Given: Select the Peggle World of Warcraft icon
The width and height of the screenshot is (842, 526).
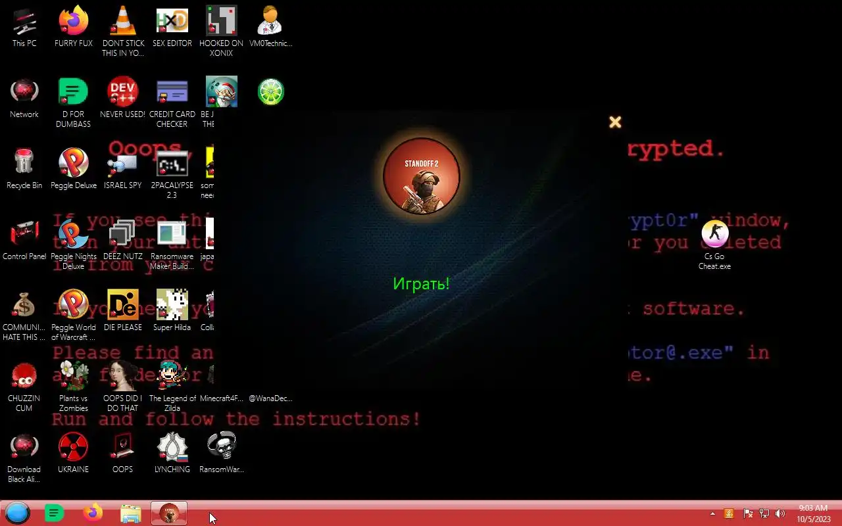Looking at the screenshot, I should (x=74, y=315).
